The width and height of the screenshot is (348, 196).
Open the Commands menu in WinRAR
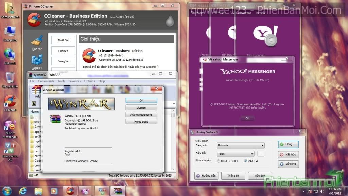(46, 81)
